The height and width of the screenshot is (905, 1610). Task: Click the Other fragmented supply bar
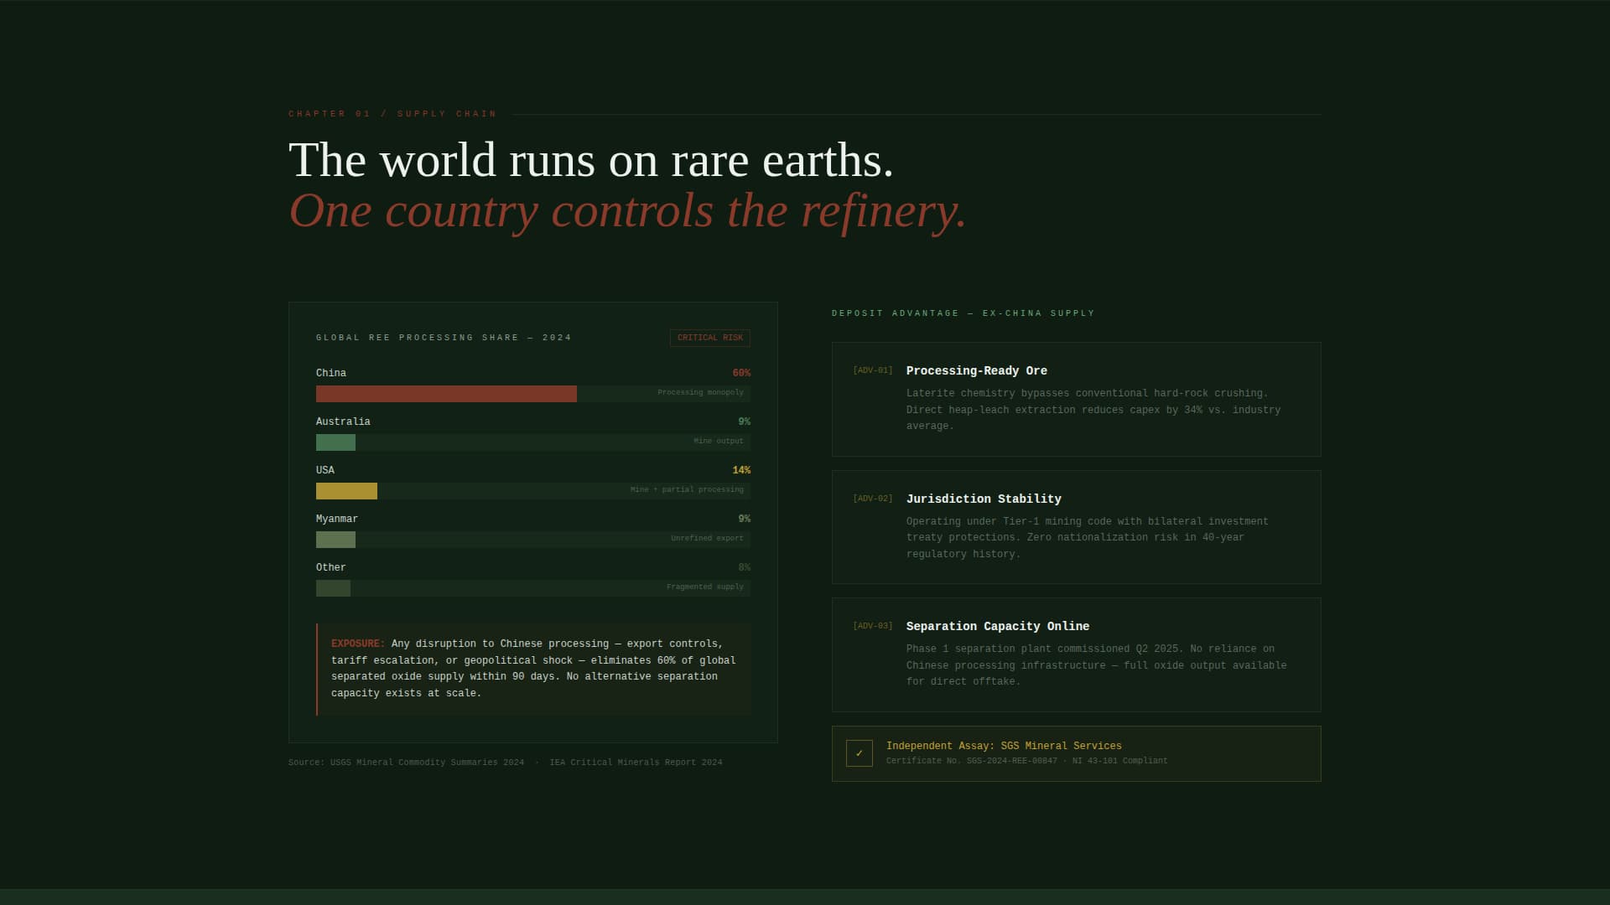pos(333,588)
